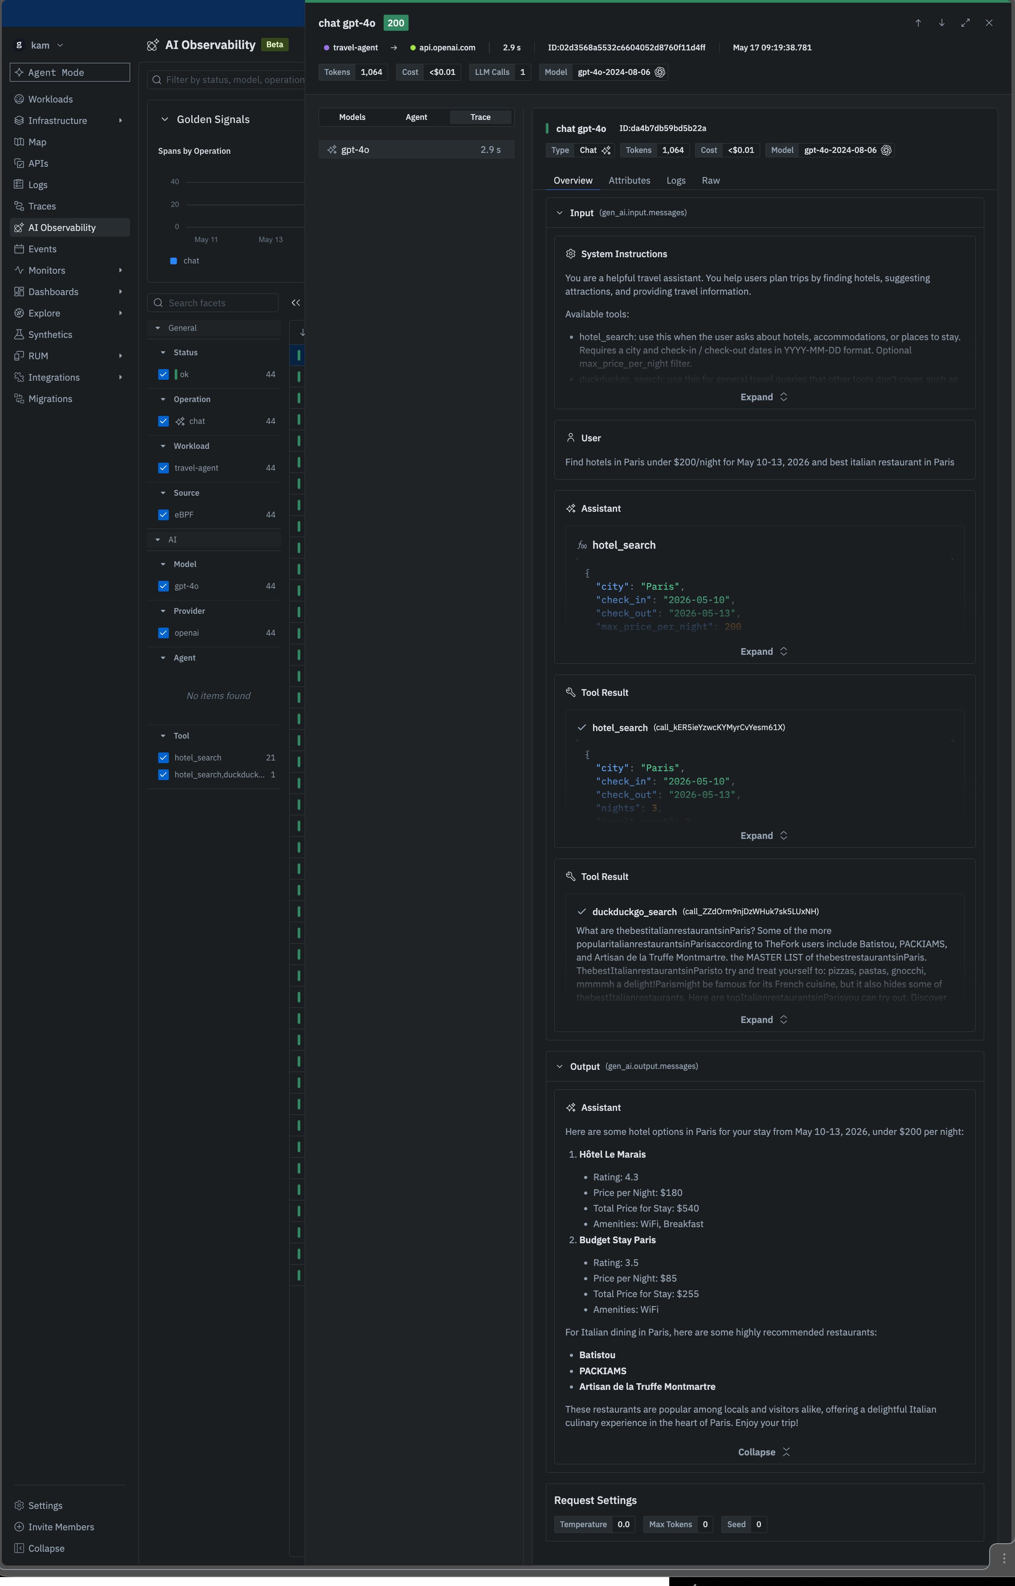
Task: Uncheck the openai provider filter
Action: (164, 633)
